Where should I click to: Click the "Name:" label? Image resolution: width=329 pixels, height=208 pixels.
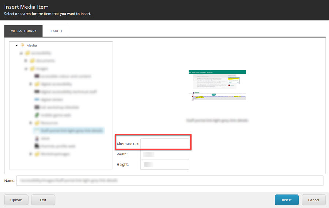tap(10, 181)
